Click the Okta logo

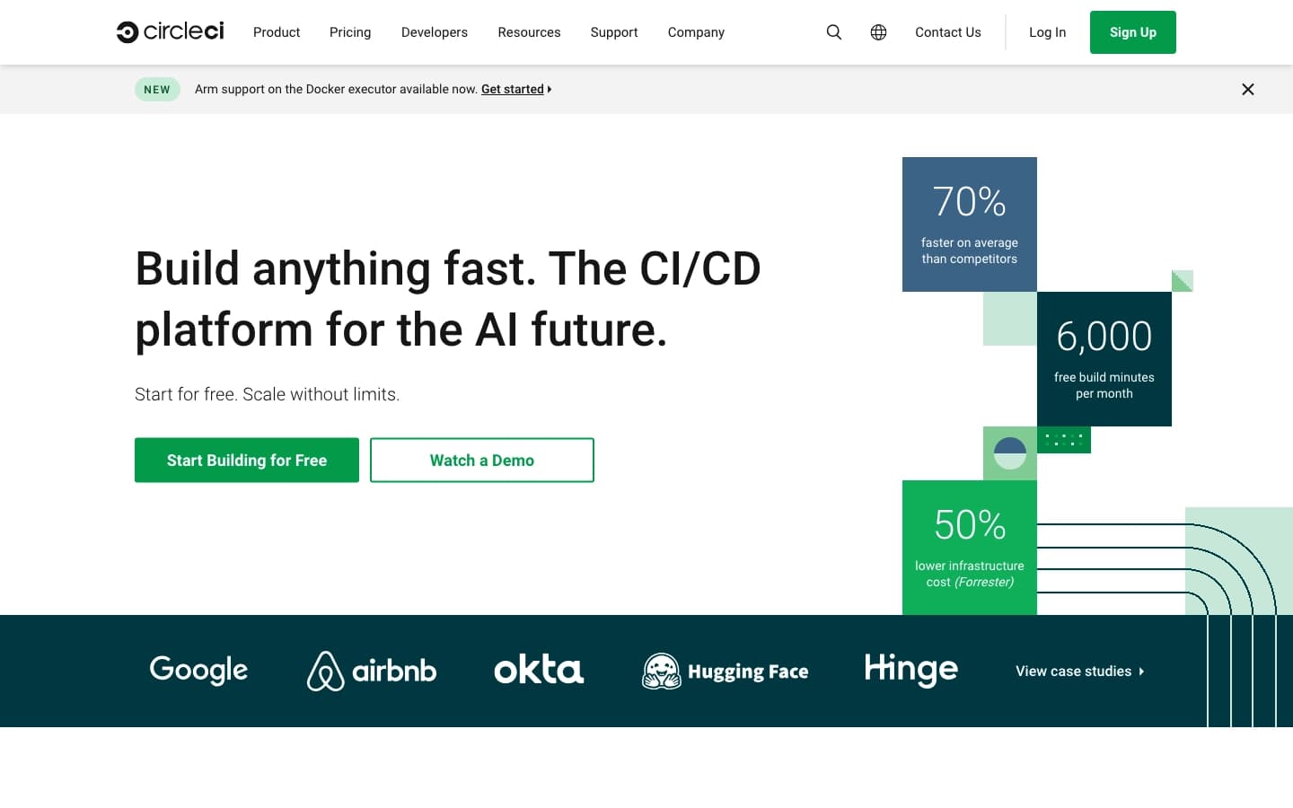coord(539,669)
